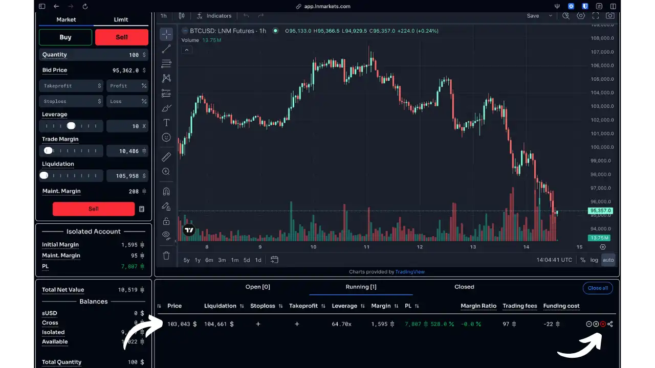655x368 pixels.
Task: Share the running trade via share icon
Action: click(x=610, y=324)
